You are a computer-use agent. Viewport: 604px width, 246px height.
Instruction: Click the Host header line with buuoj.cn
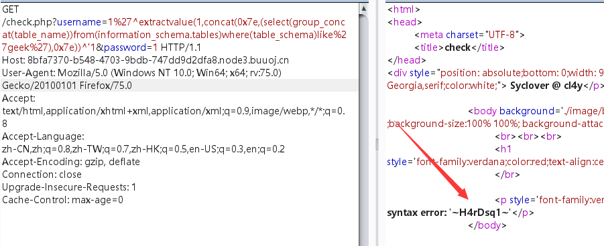point(145,60)
